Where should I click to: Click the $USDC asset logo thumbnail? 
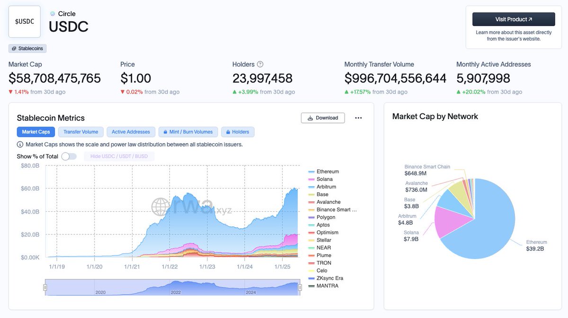click(x=25, y=22)
